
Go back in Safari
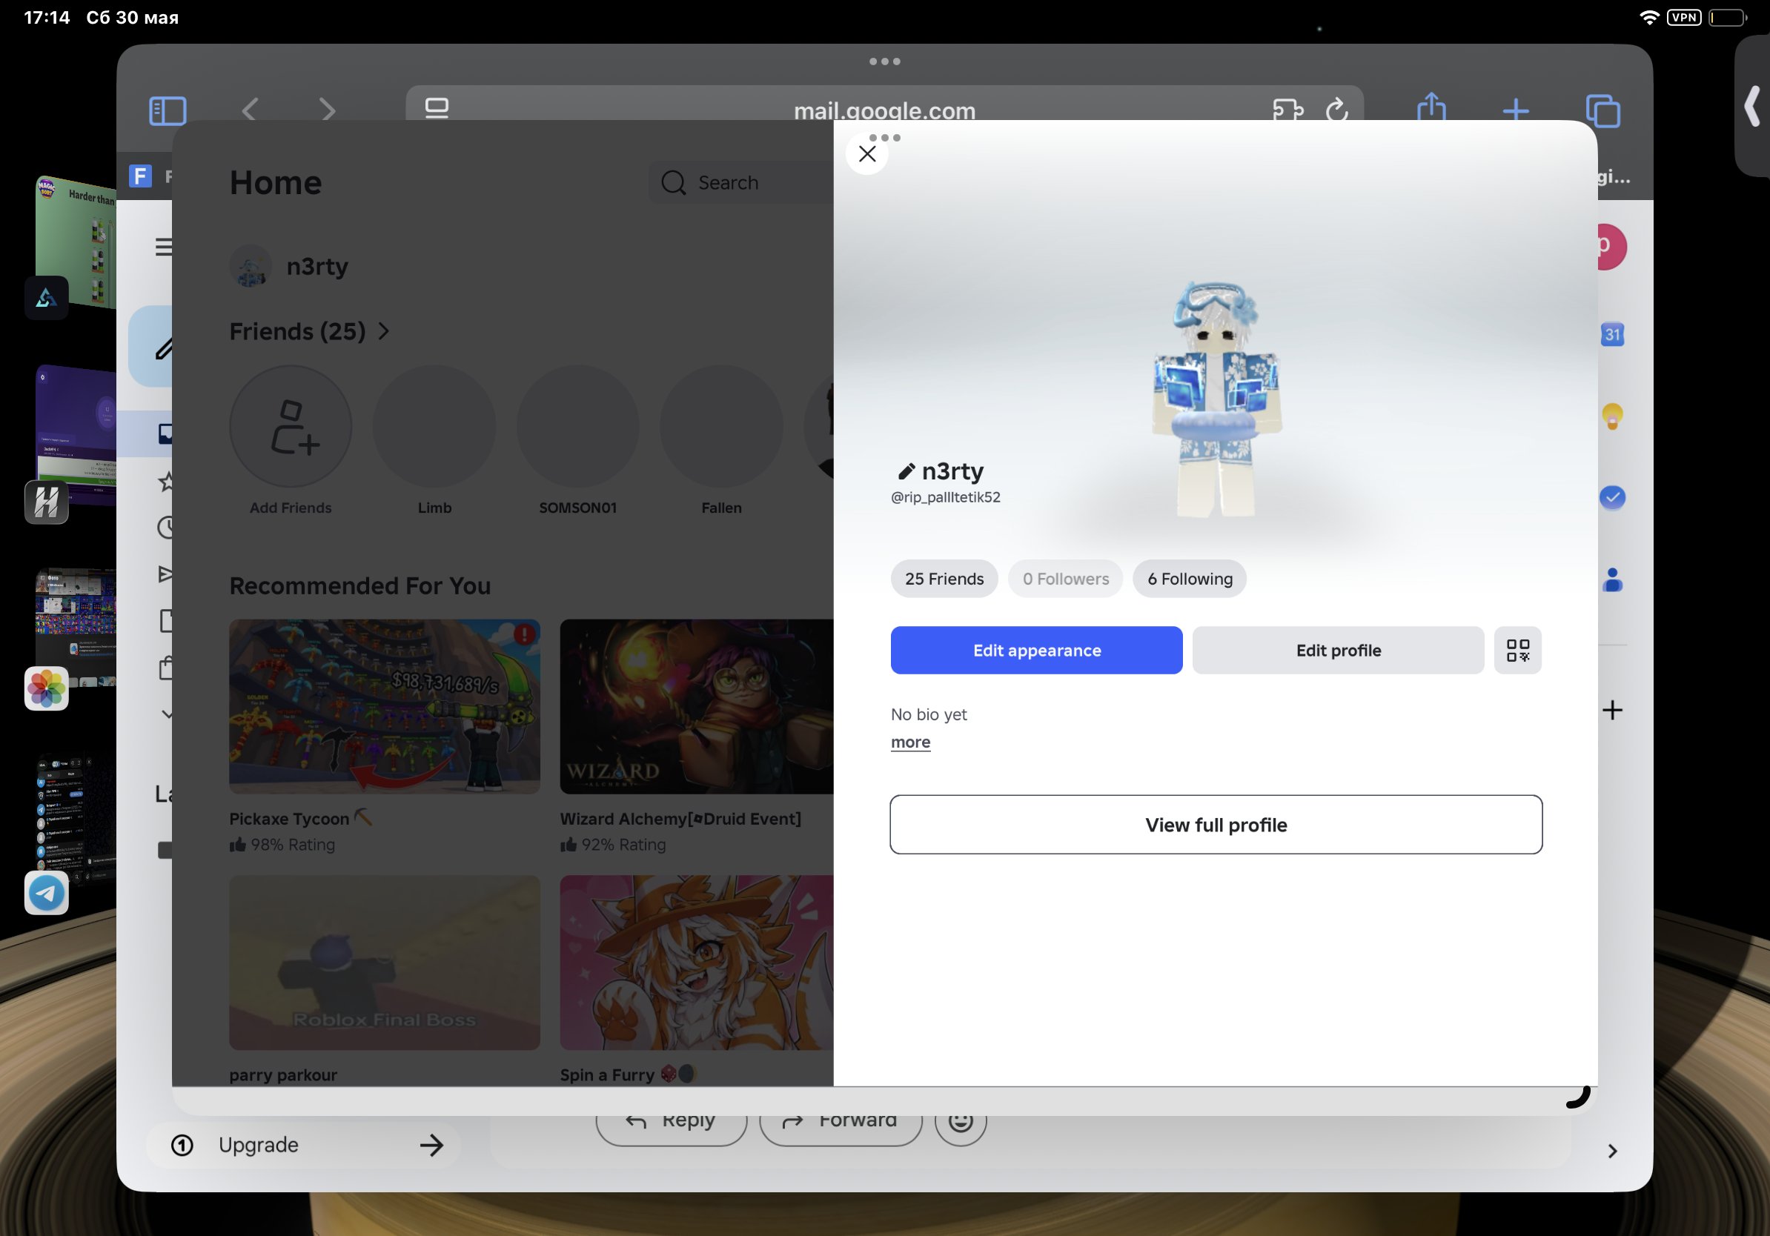coord(250,110)
